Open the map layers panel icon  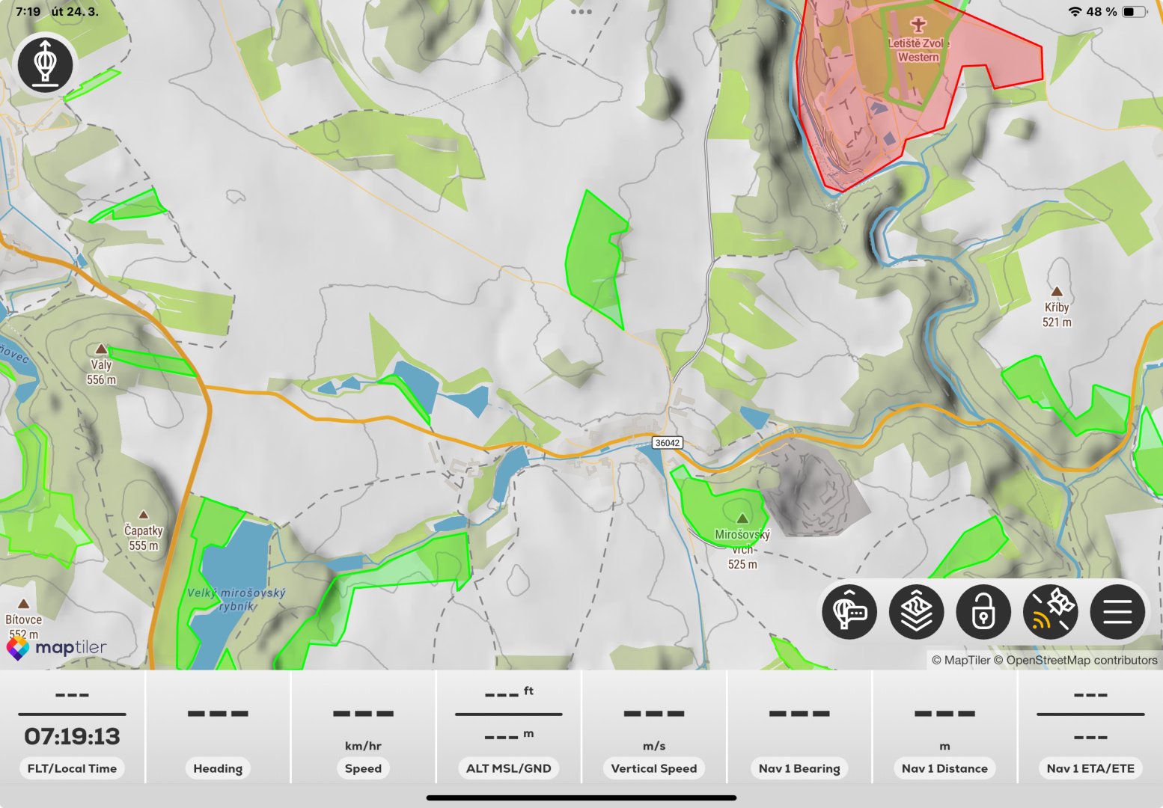click(916, 612)
